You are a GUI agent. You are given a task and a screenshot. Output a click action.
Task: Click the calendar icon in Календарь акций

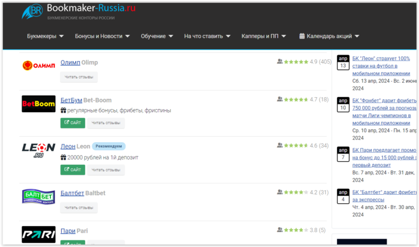[x=302, y=36]
